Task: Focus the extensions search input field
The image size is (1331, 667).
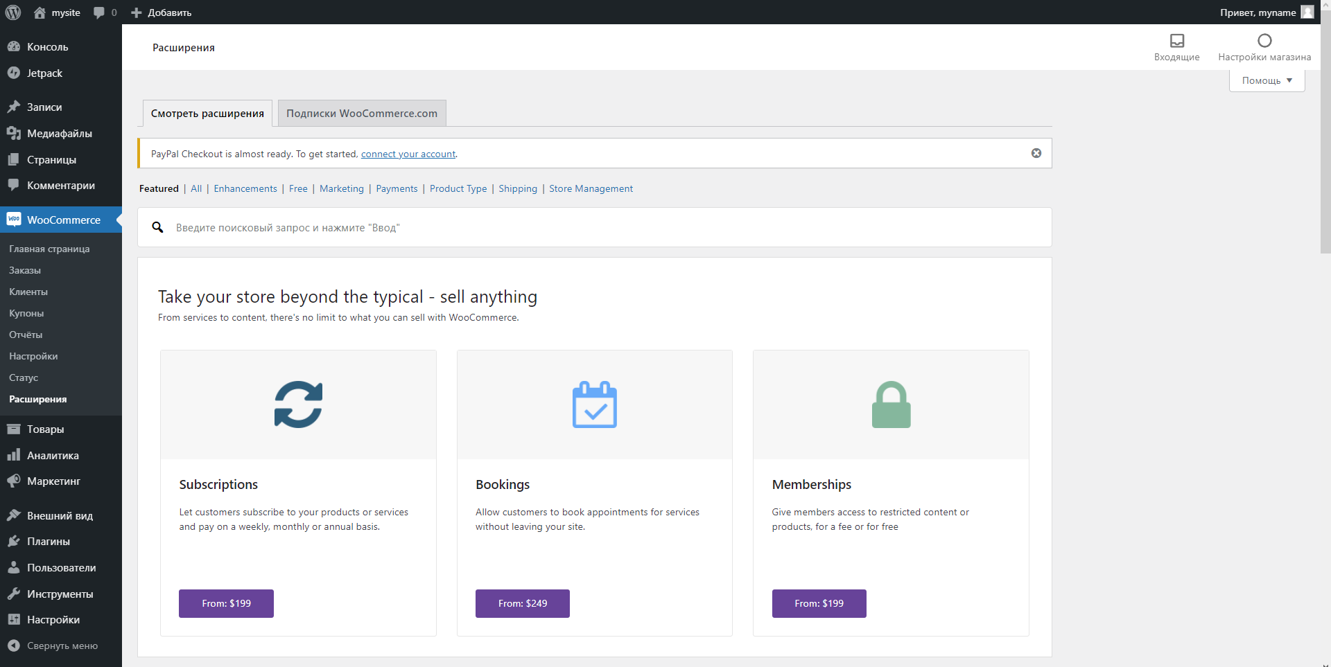Action: click(x=595, y=227)
